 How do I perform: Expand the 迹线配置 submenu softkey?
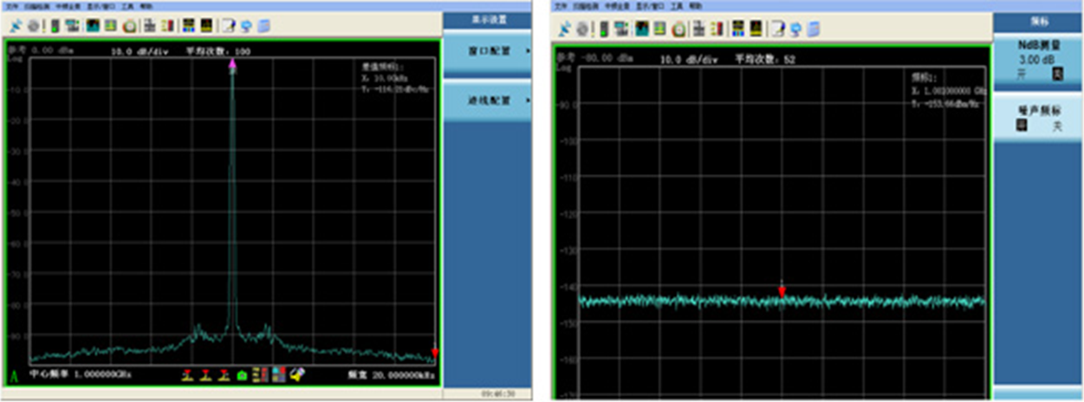click(x=486, y=100)
